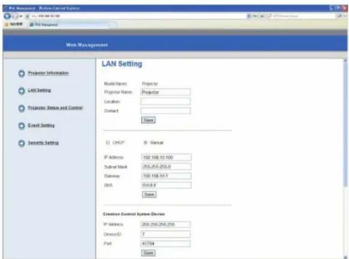349x259 pixels.
Task: Select the DHCP radio button
Action: [108, 142]
